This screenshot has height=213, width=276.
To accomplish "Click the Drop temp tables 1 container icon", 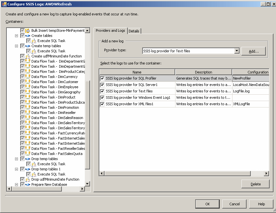I will click(28, 169).
